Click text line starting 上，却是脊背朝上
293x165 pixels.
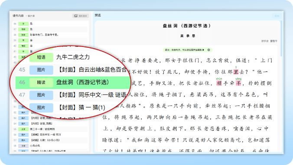[186, 129]
